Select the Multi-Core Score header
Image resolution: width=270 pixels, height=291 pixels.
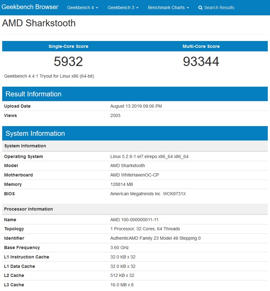click(201, 46)
